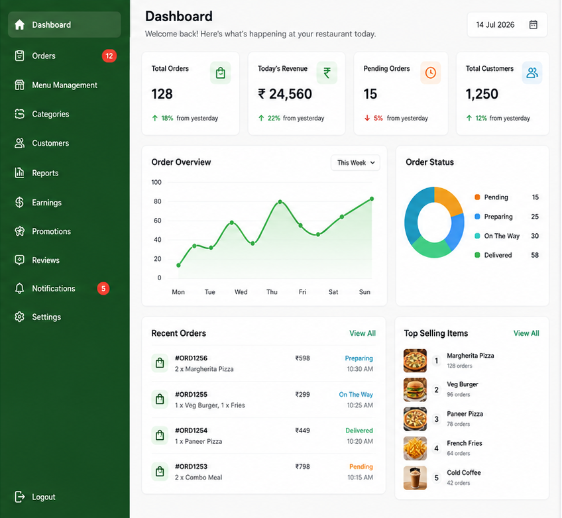Screen dimensions: 562x518
Task: Click View All in Recent Orders
Action: click(363, 333)
